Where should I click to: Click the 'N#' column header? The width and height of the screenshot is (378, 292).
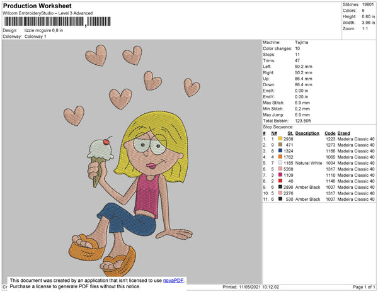[x=274, y=133]
